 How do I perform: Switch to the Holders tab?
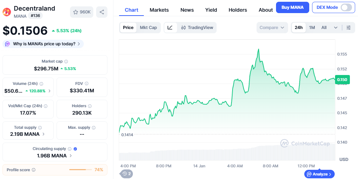(238, 10)
